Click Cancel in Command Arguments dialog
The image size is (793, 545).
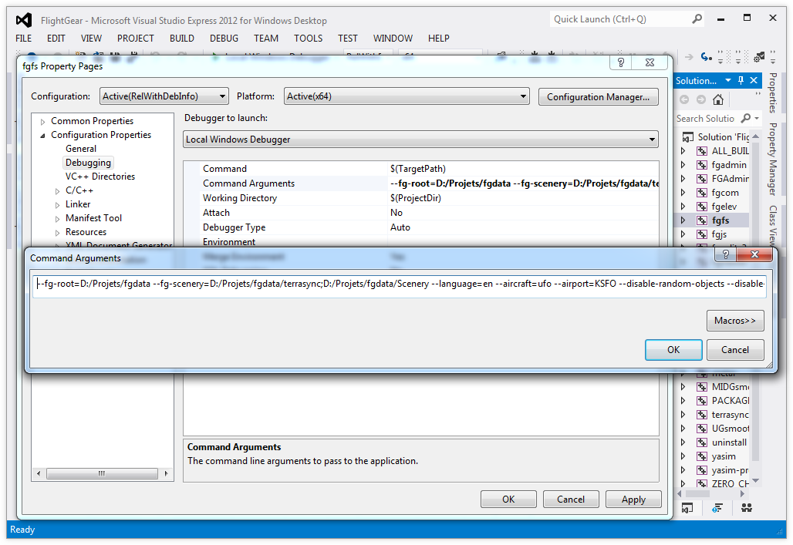(735, 350)
